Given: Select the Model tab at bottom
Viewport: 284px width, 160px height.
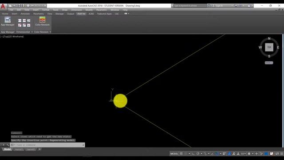Looking at the screenshot, I should click(x=7, y=149).
